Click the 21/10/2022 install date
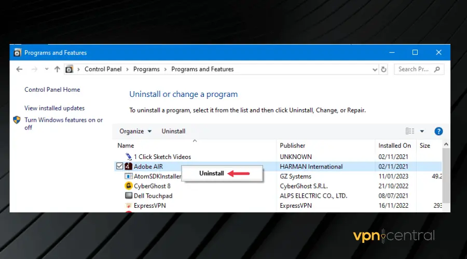The width and height of the screenshot is (467, 259). tap(393, 186)
